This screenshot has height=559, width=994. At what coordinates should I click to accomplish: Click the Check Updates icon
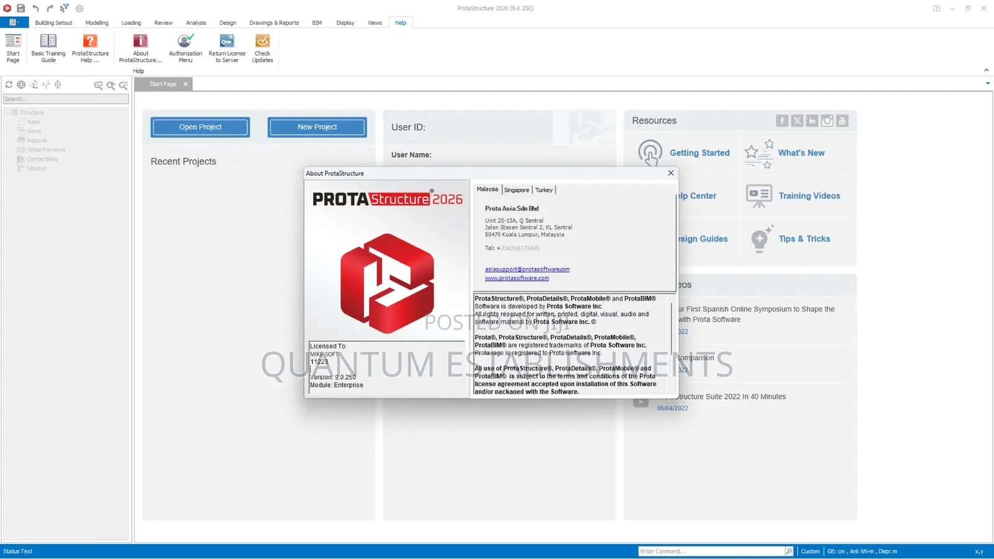tap(262, 48)
